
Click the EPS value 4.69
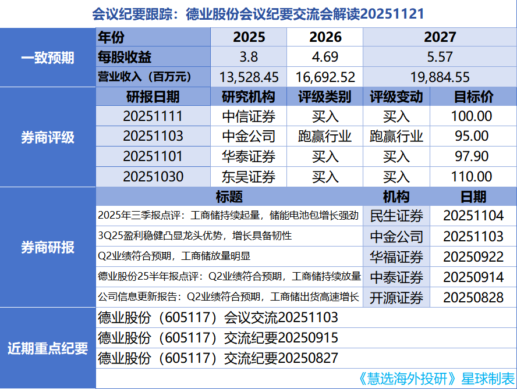point(325,56)
